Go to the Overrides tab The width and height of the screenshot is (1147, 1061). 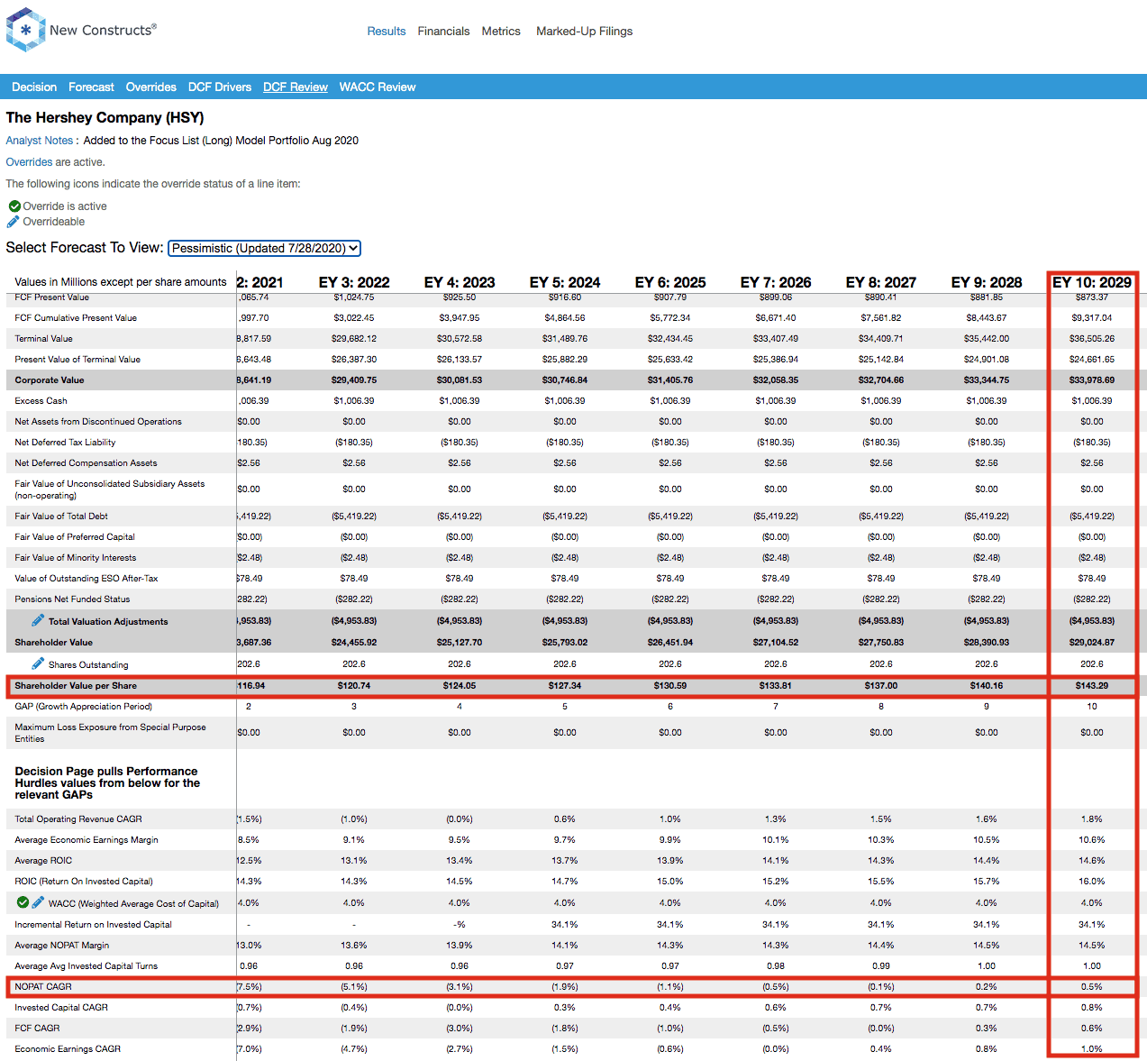coord(151,87)
